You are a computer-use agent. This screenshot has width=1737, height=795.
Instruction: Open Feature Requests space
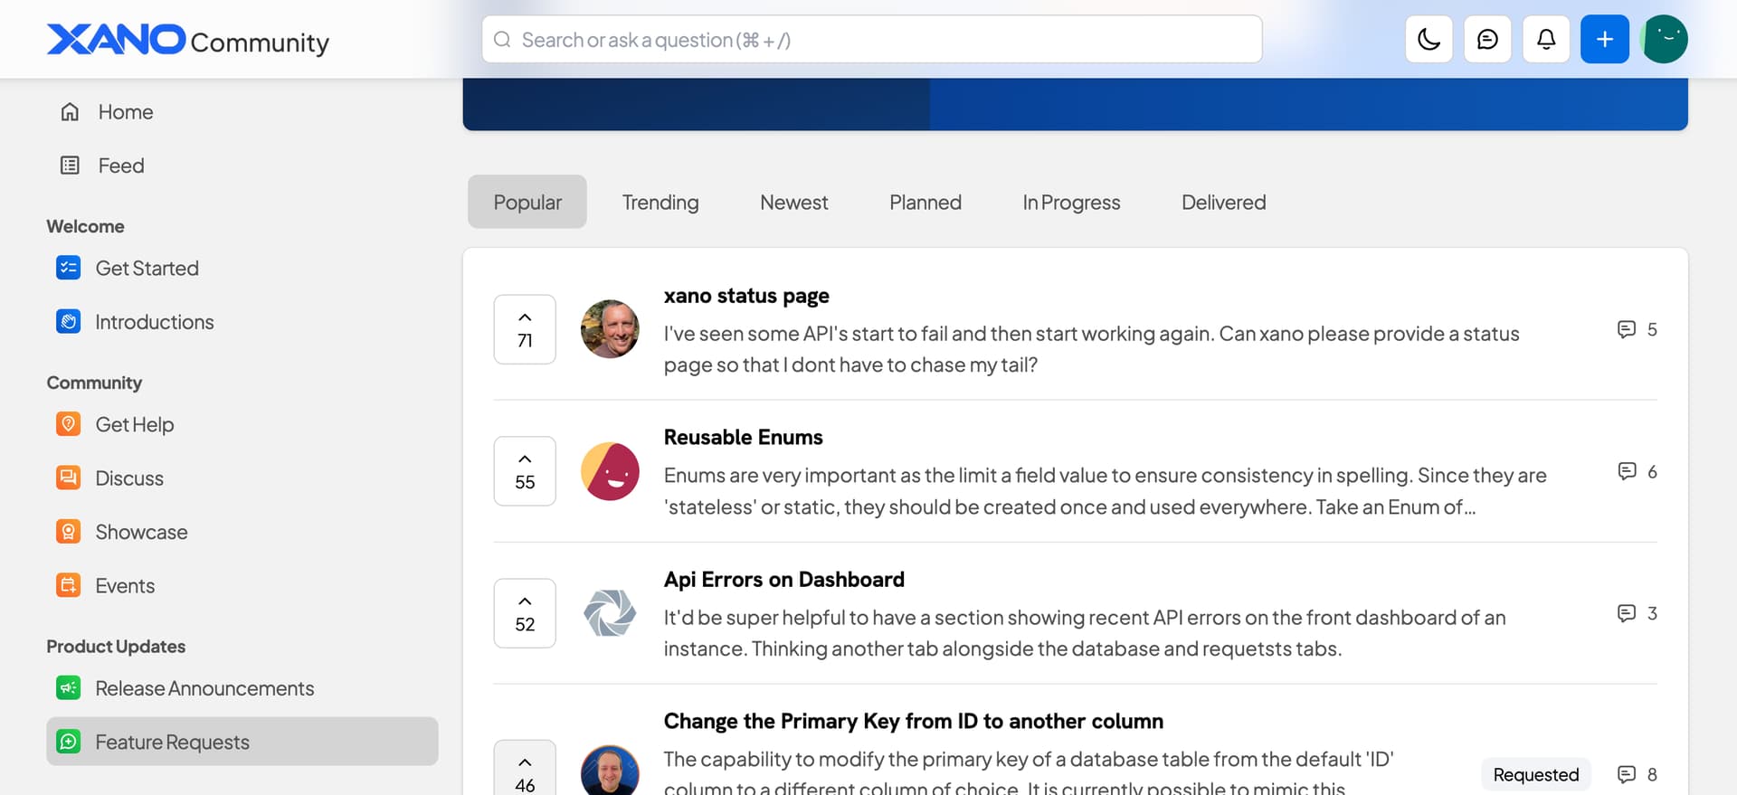(x=242, y=742)
